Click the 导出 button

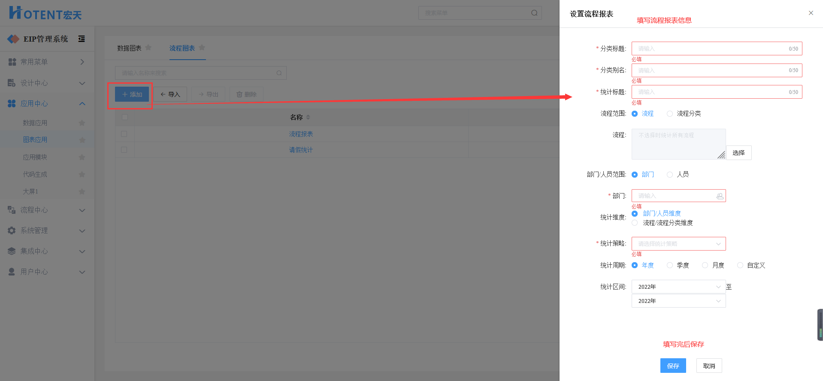[208, 94]
